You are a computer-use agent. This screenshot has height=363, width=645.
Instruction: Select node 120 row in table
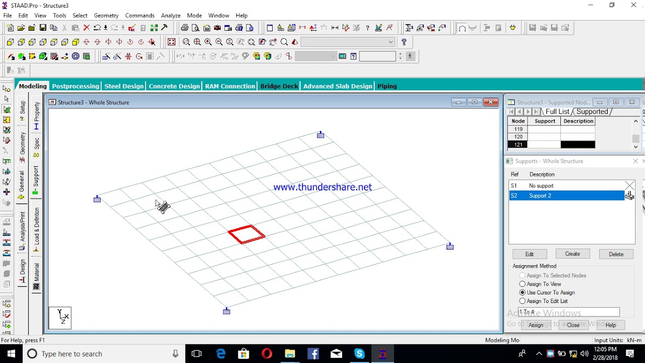(x=551, y=137)
